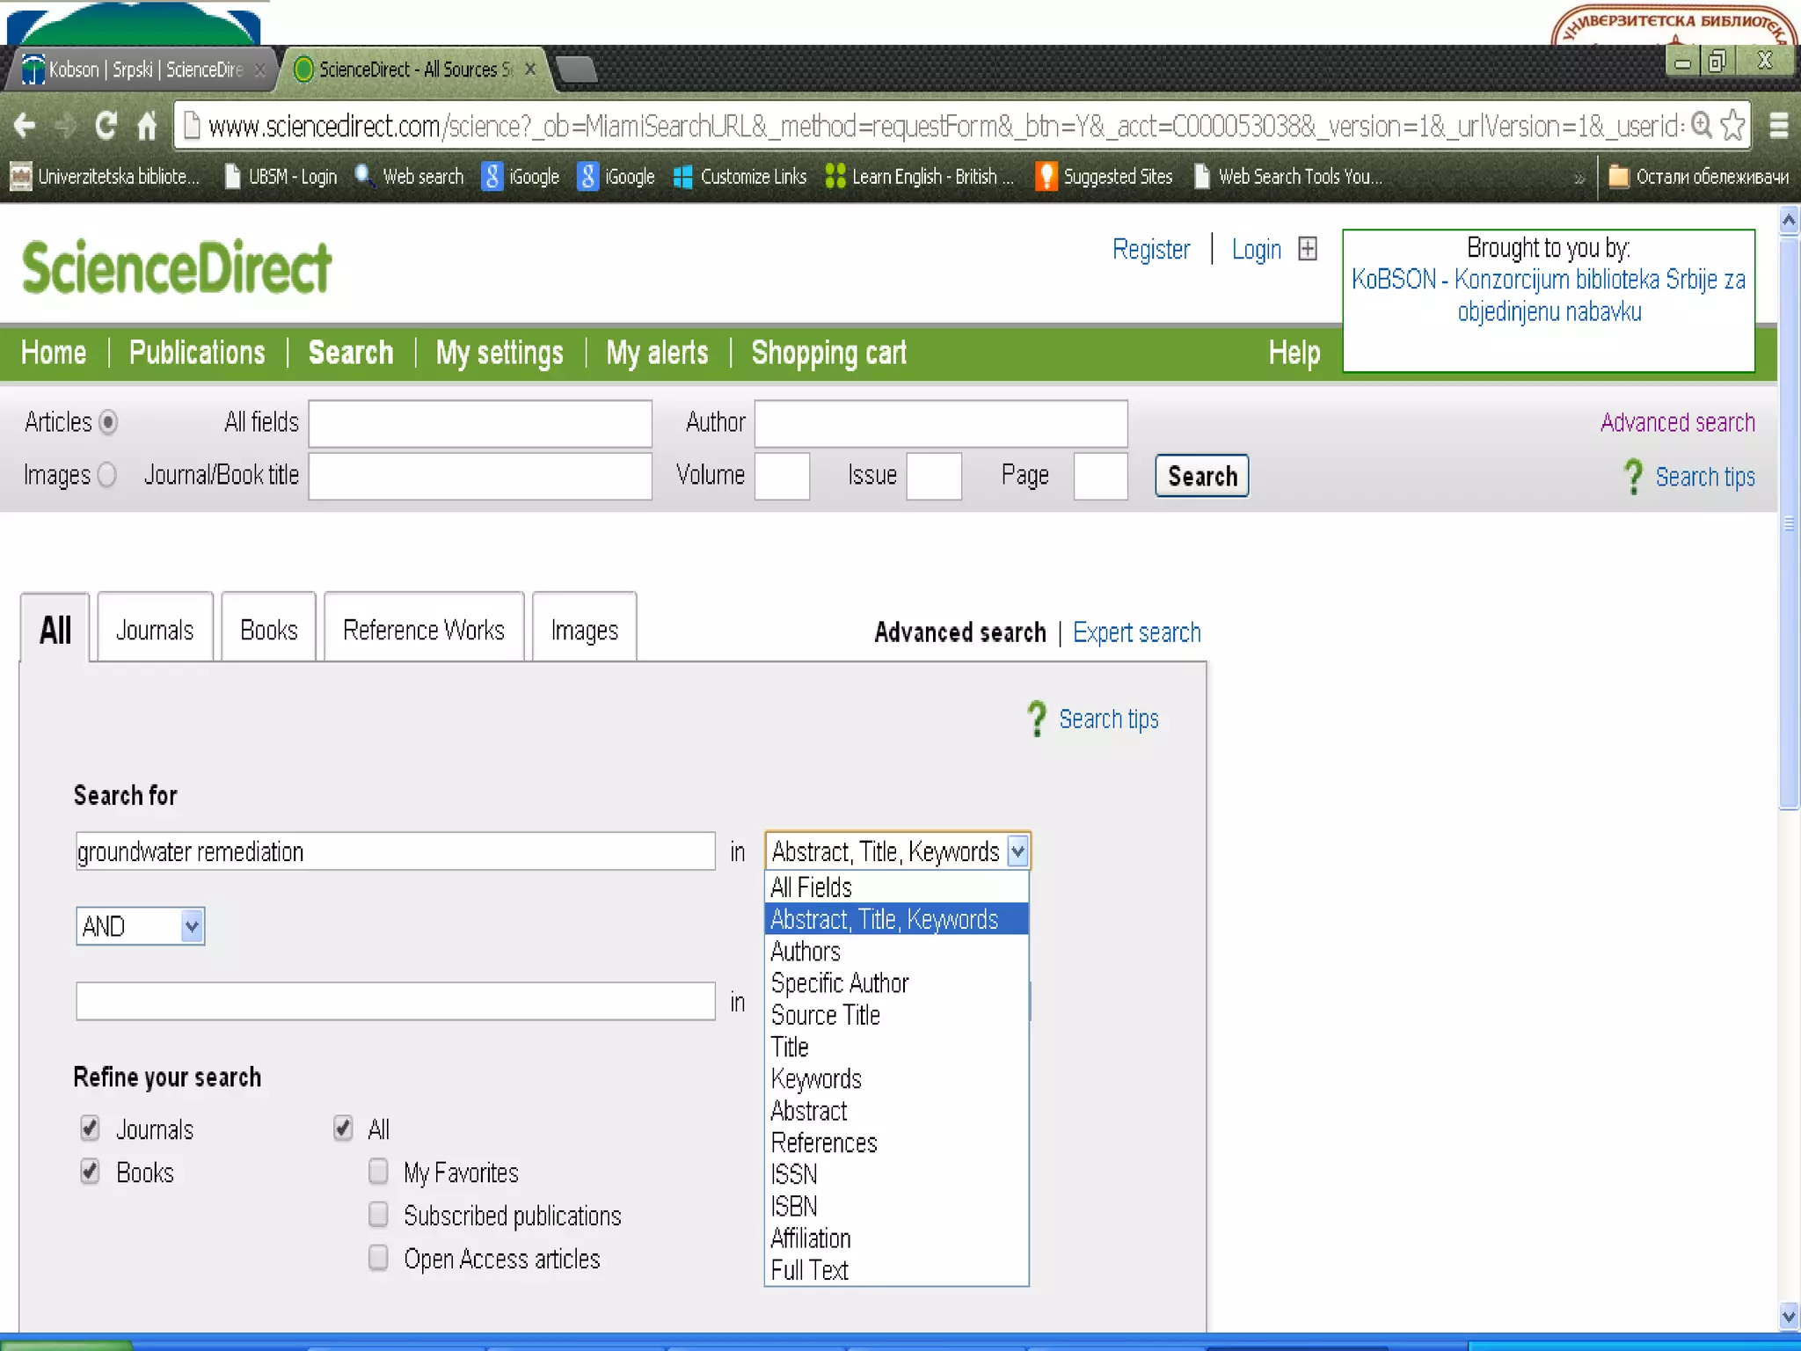Reload the page with refresh icon
Image resolution: width=1801 pixels, height=1351 pixels.
point(106,127)
